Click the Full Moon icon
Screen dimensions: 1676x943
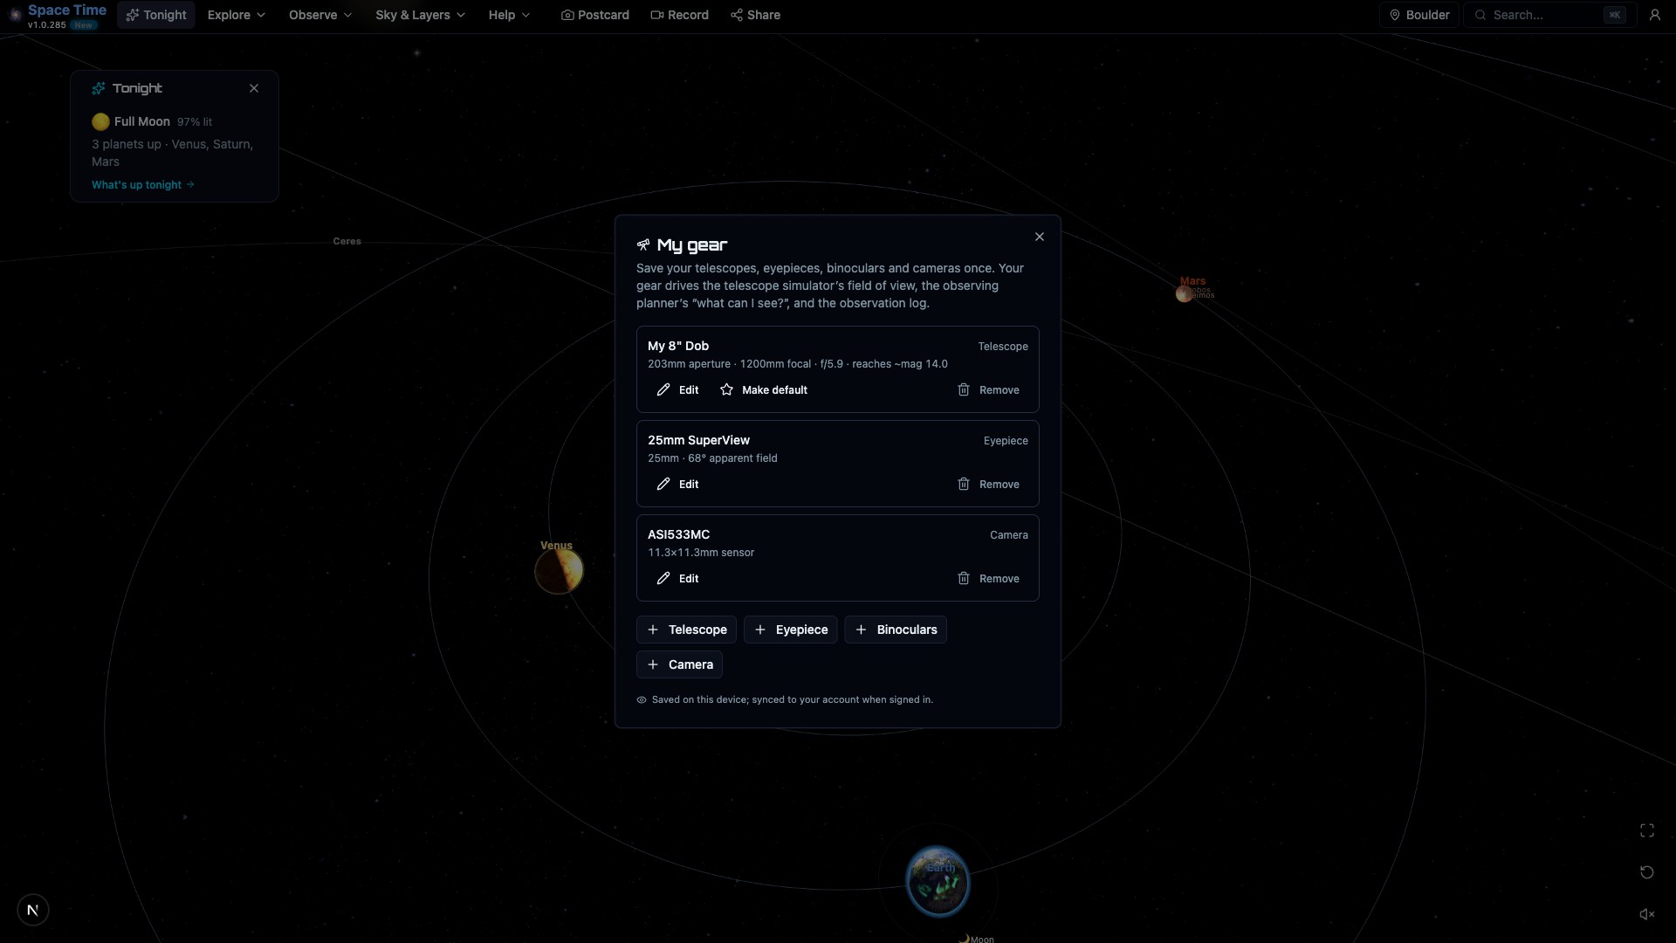pyautogui.click(x=100, y=121)
